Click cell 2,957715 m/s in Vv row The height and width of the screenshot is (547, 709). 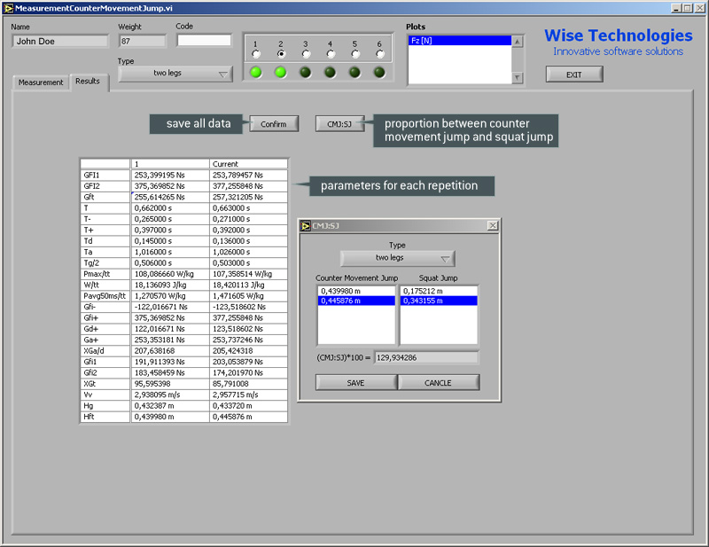(x=249, y=395)
